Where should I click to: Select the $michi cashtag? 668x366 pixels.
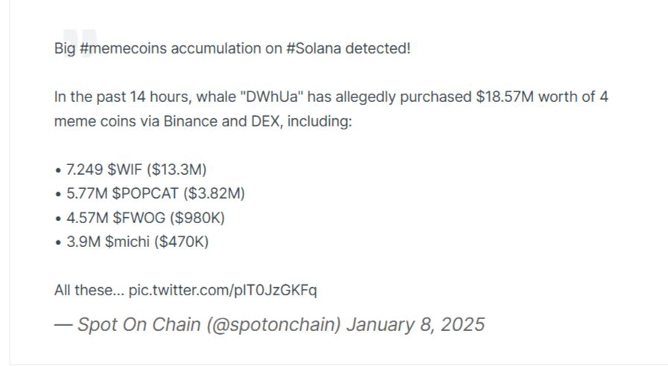tap(127, 243)
